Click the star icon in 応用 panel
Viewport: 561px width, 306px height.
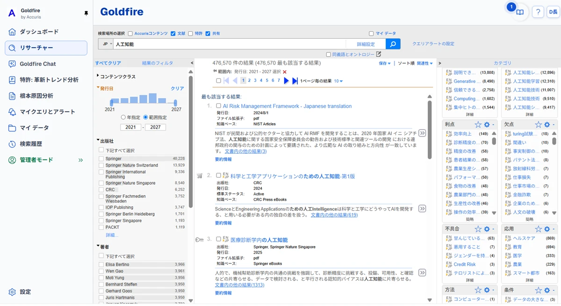538,229
